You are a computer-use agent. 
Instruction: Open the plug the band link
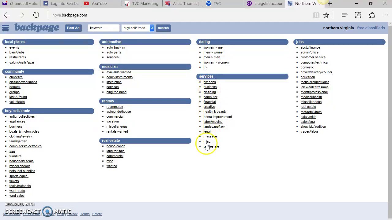tap(116, 92)
